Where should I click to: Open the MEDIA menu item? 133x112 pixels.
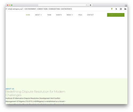[69, 15]
